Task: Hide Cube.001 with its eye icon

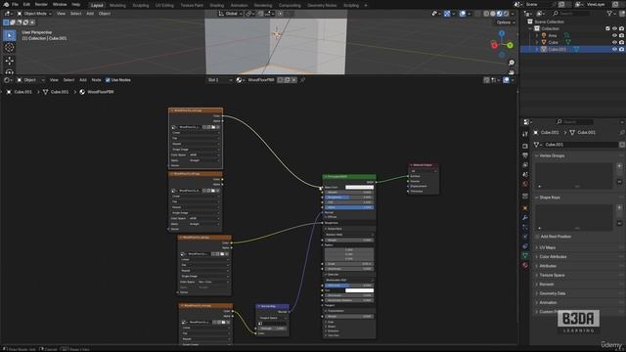Action: (614, 49)
